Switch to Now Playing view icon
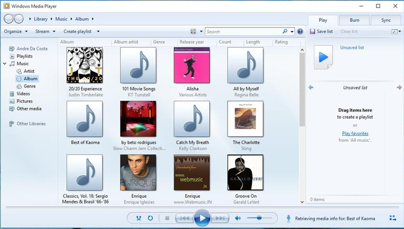This screenshot has width=404, height=229. coord(392,218)
